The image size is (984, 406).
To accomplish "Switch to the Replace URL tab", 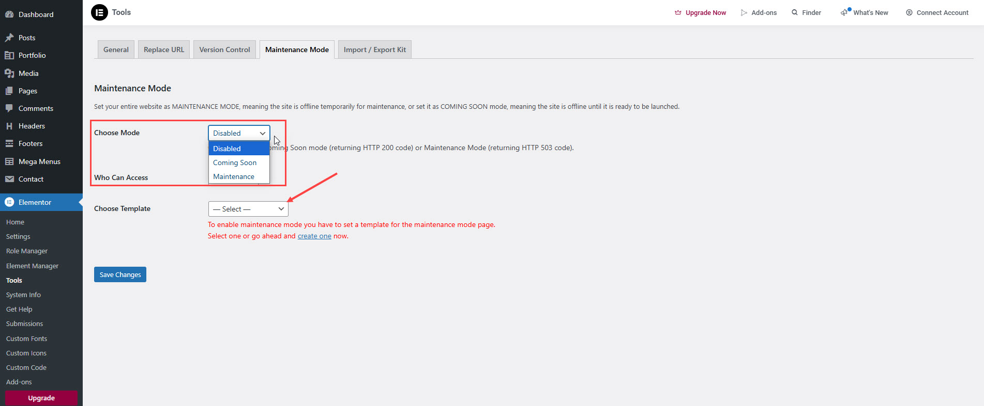I will click(x=164, y=50).
